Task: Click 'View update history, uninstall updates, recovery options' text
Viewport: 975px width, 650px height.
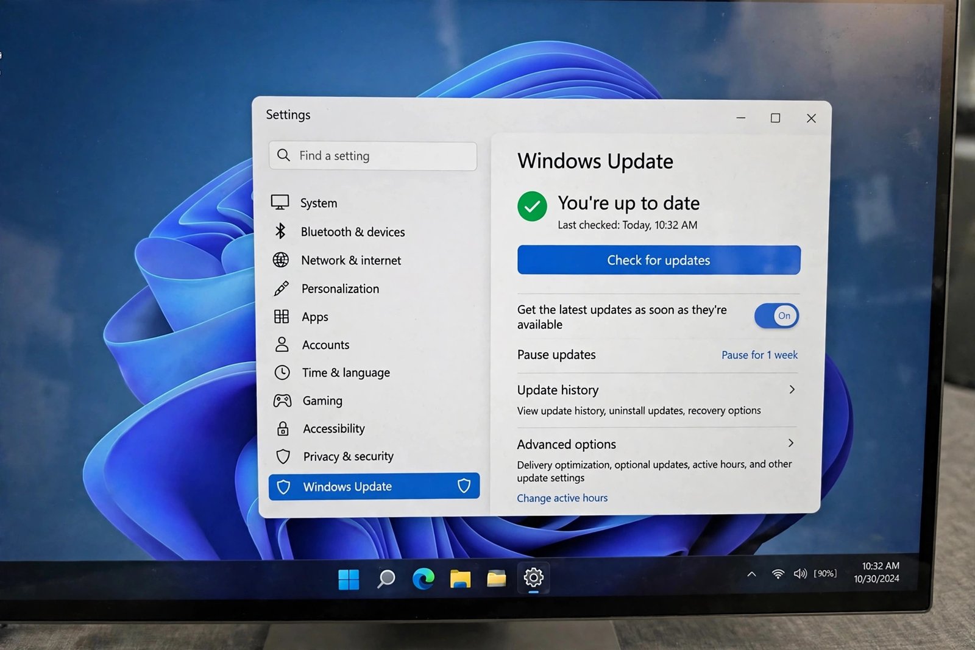Action: 639,411
